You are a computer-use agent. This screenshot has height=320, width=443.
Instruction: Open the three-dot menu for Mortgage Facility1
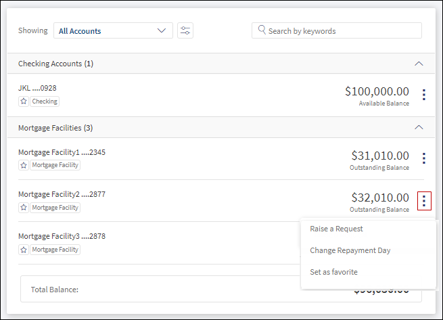click(x=424, y=158)
